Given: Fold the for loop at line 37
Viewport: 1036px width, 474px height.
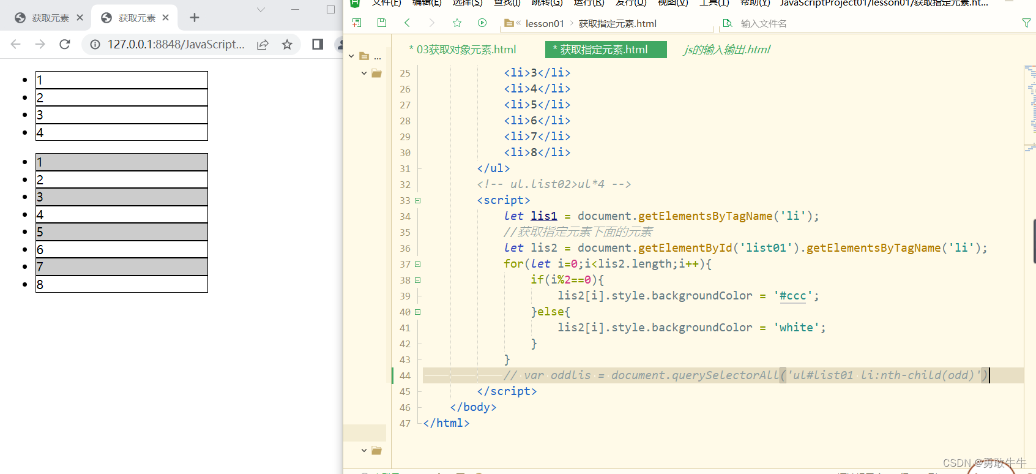Looking at the screenshot, I should (418, 264).
